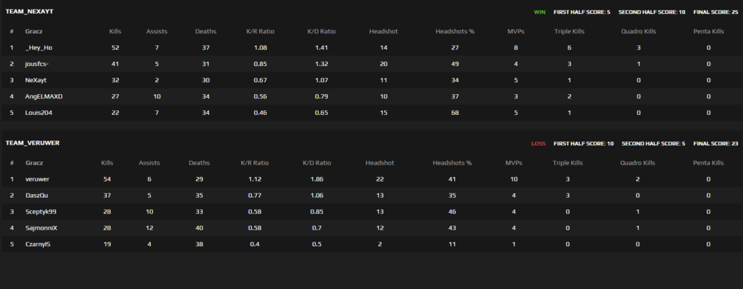Image resolution: width=743 pixels, height=289 pixels.
Task: Click Headshots % header in TEAM_NEXAYT table
Action: 455,32
